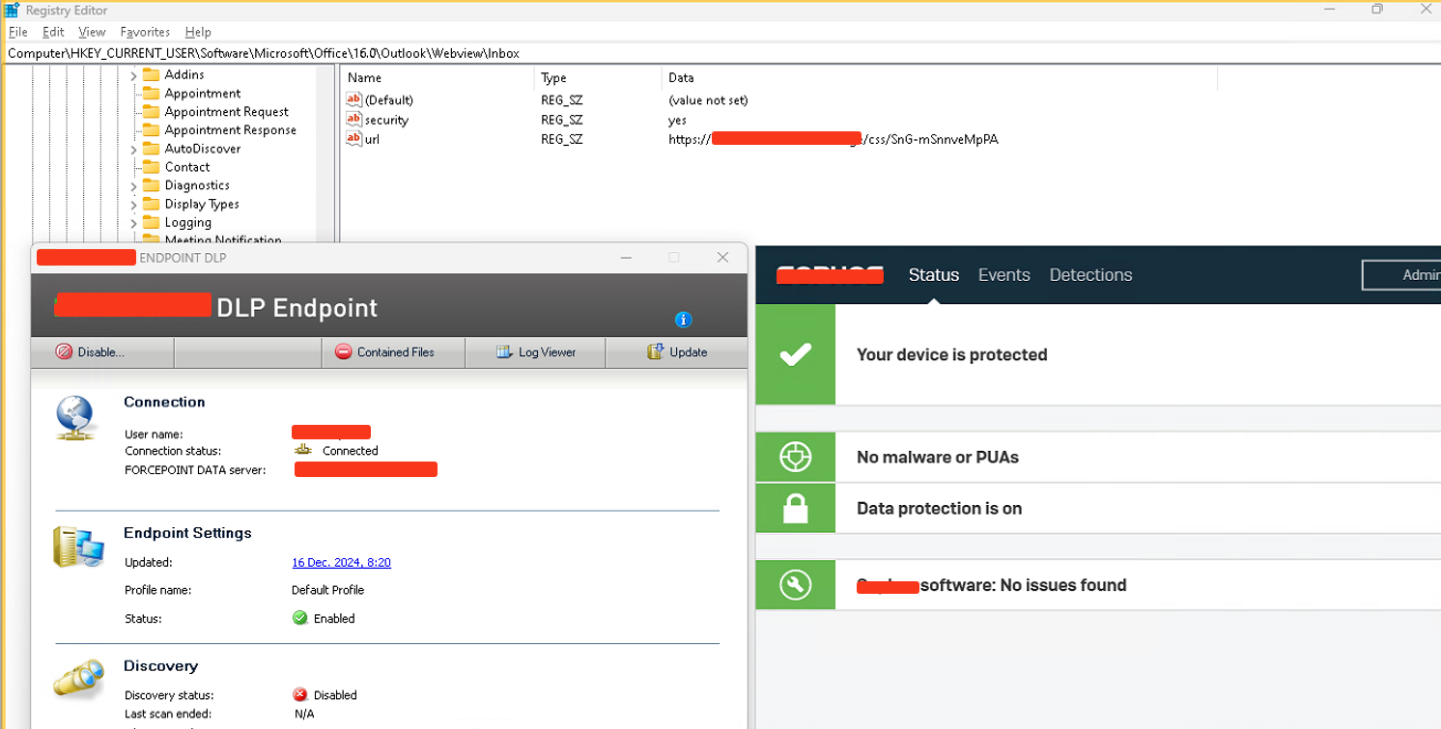Click the registry path address bar
The width and height of the screenshot is (1441, 729).
click(x=720, y=53)
